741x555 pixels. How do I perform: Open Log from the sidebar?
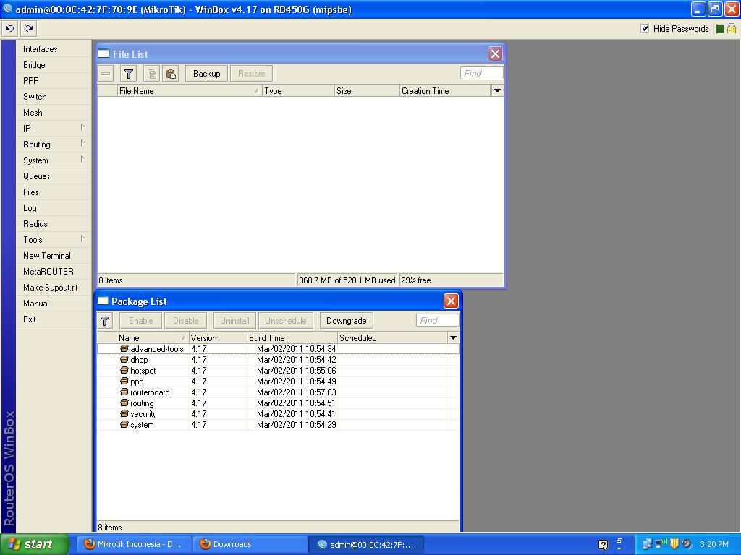(54, 208)
